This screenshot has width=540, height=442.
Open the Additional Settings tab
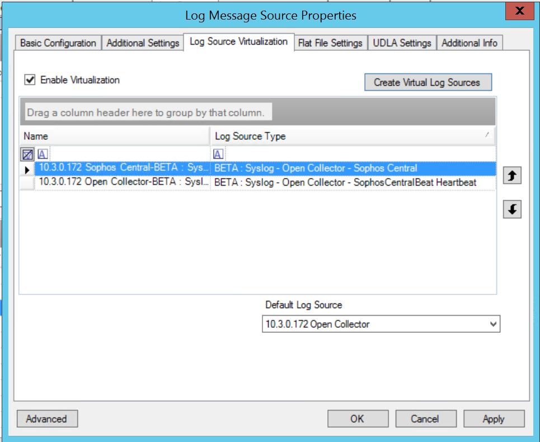(x=143, y=43)
